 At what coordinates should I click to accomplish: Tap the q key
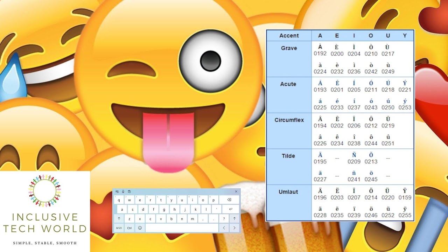(119, 199)
